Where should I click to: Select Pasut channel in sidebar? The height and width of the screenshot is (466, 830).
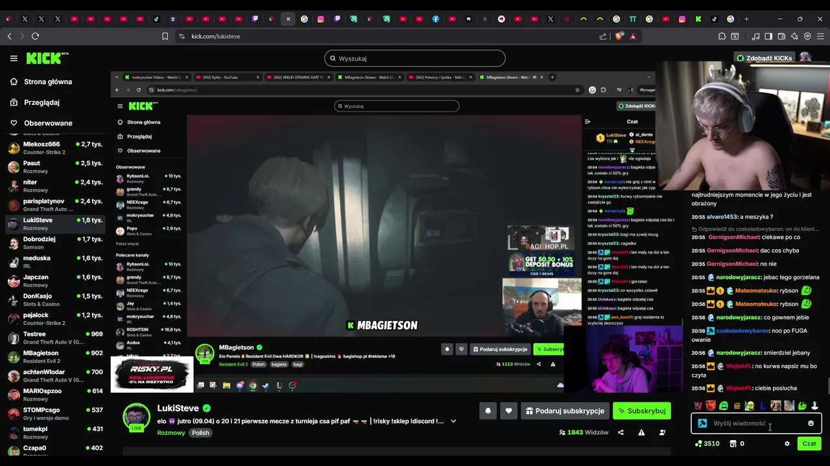coord(55,167)
